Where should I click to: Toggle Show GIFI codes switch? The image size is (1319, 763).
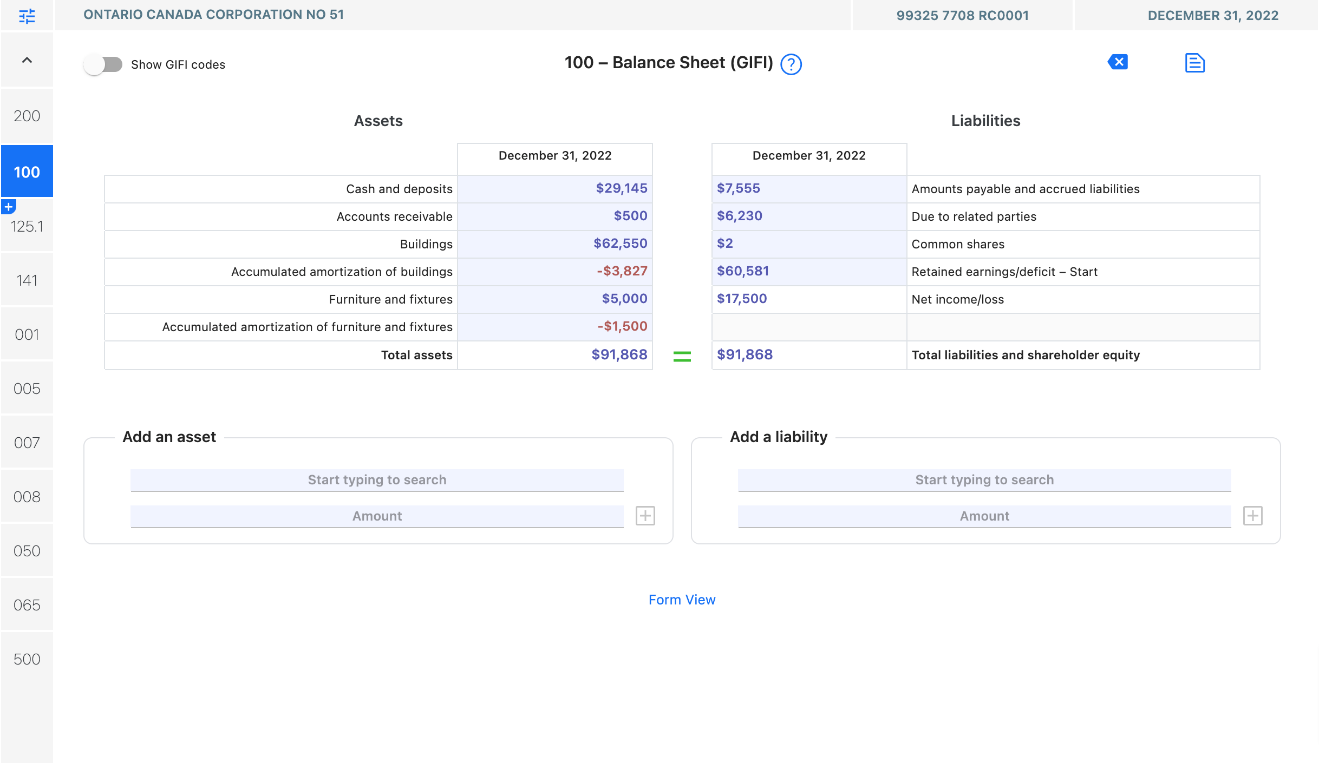(x=103, y=64)
